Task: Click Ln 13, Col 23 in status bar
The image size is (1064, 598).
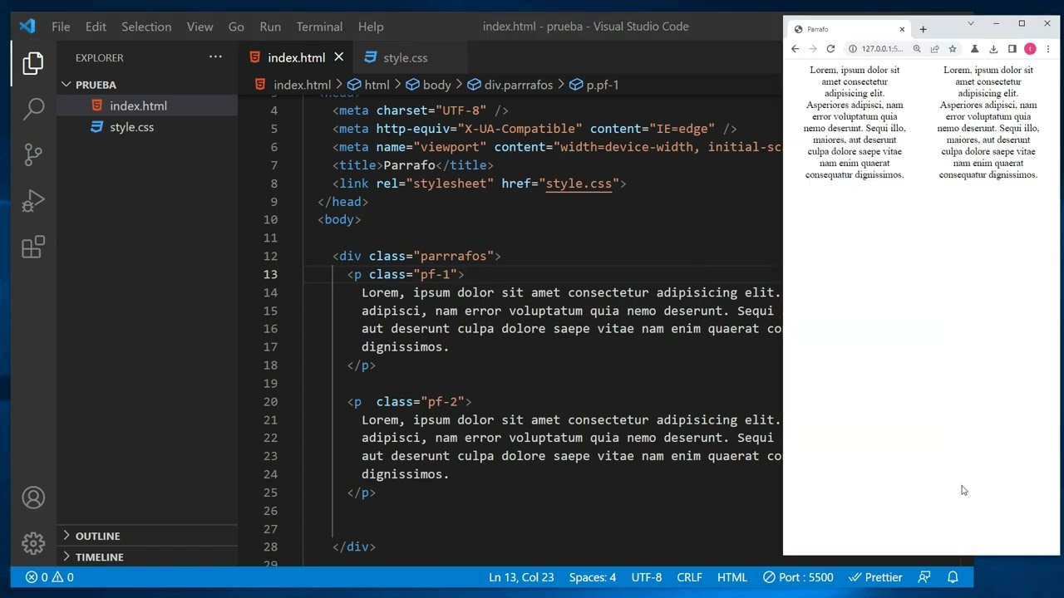Action: point(521,577)
